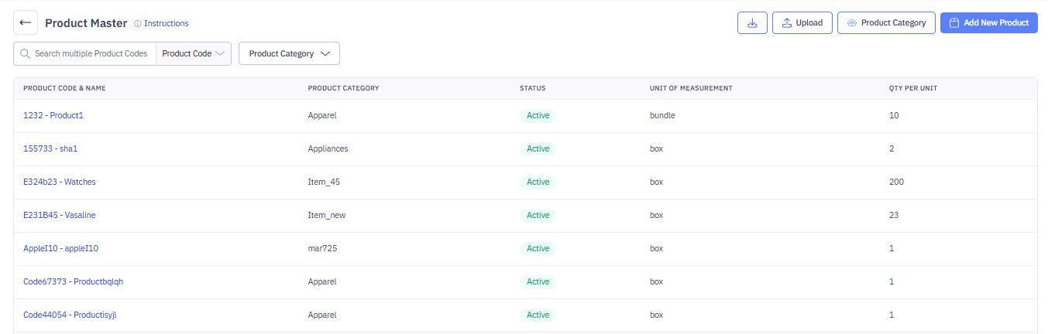The image size is (1048, 334).
Task: Click Add New Product
Action: [988, 23]
